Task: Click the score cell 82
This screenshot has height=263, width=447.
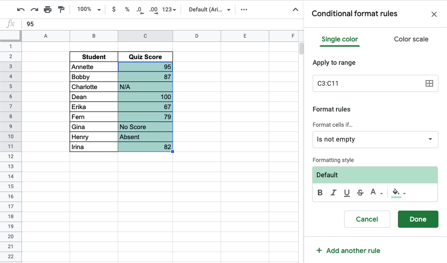Action: 145,146
